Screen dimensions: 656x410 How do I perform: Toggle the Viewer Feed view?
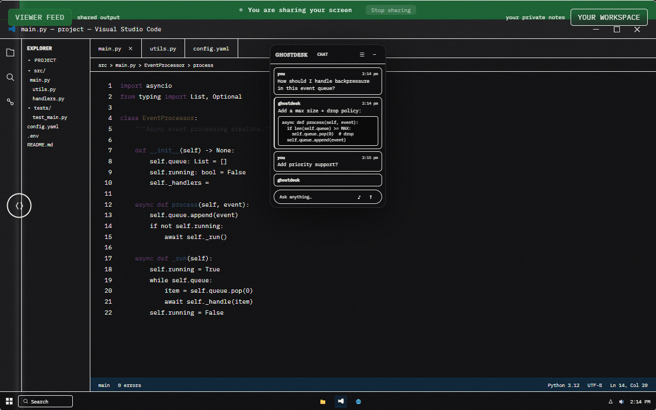tap(39, 18)
